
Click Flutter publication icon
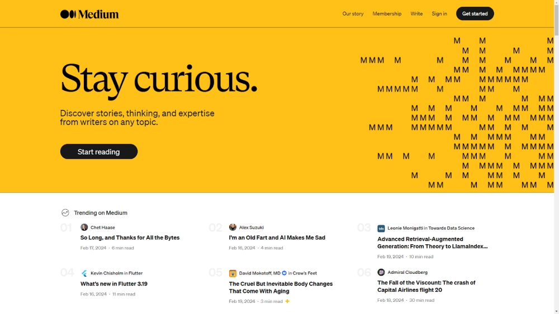84,273
